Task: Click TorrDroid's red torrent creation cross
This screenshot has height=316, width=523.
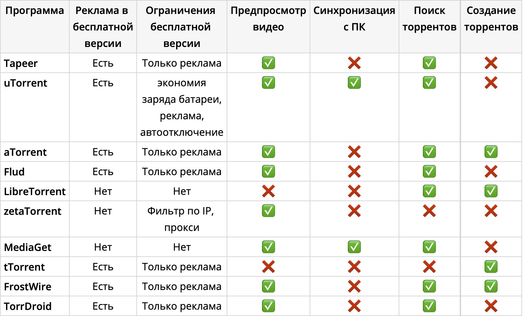Action: click(x=491, y=306)
